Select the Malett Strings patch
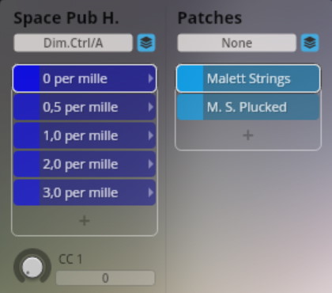Viewport: 332px width, 293px height. (248, 78)
